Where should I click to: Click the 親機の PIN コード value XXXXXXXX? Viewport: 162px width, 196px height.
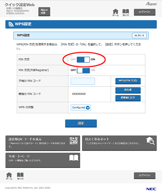click(79, 94)
